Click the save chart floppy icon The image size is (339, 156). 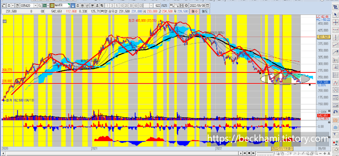click(182, 6)
